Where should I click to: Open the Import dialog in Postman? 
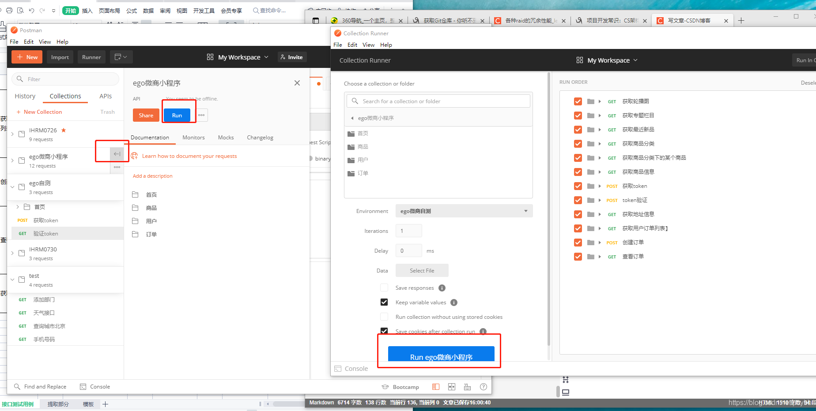point(60,57)
